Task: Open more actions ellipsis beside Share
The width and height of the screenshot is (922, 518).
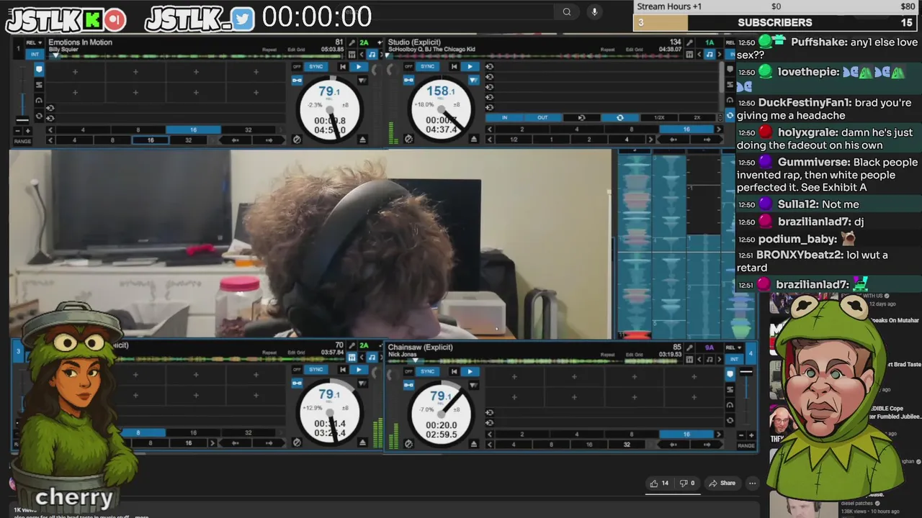Action: click(752, 483)
